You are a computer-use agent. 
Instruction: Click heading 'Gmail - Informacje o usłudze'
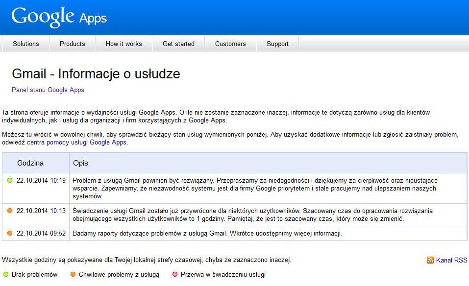pyautogui.click(x=96, y=73)
